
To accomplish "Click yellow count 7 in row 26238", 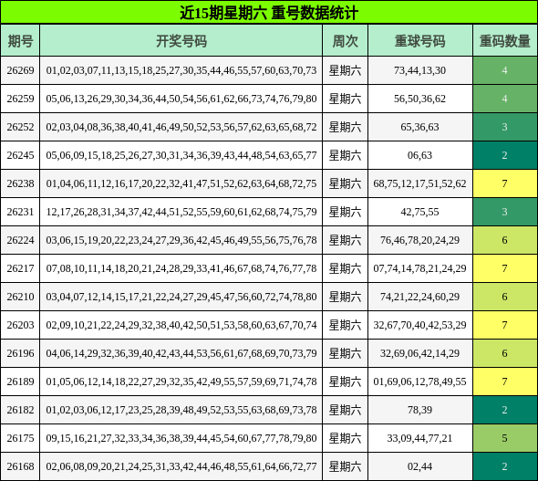I will click(x=505, y=183).
